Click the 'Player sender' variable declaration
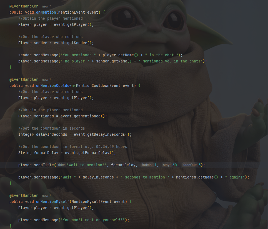This screenshot has height=229, width=268. 33,43
